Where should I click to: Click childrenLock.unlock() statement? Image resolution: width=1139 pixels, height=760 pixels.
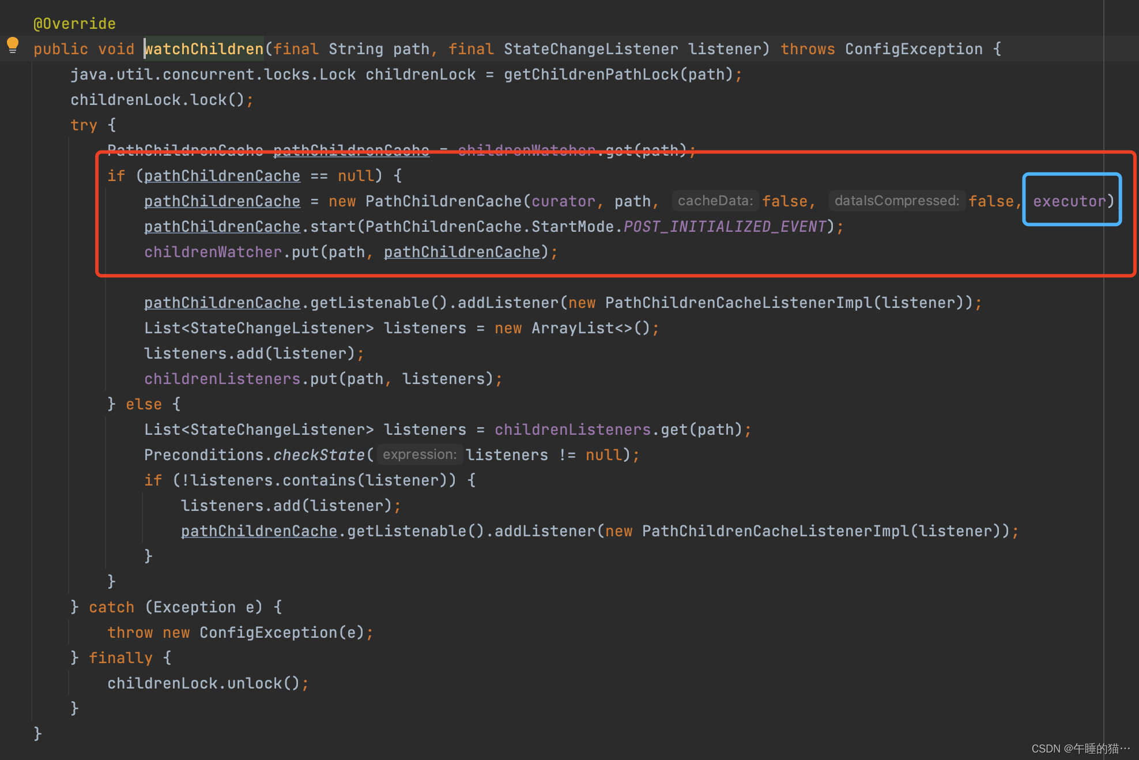208,683
